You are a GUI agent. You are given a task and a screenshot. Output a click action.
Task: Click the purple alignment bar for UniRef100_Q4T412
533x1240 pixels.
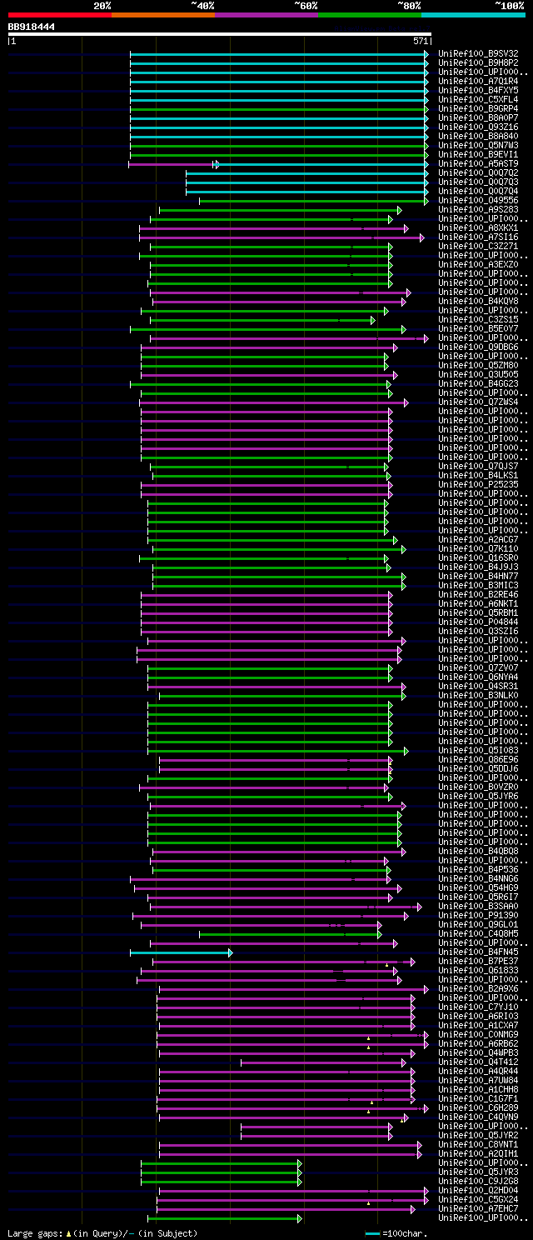tap(323, 1062)
